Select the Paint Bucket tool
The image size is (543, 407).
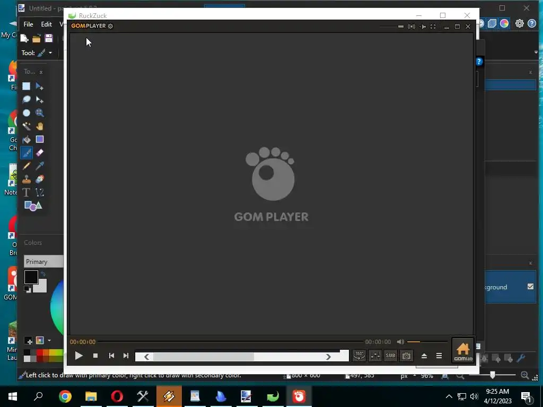(x=27, y=139)
